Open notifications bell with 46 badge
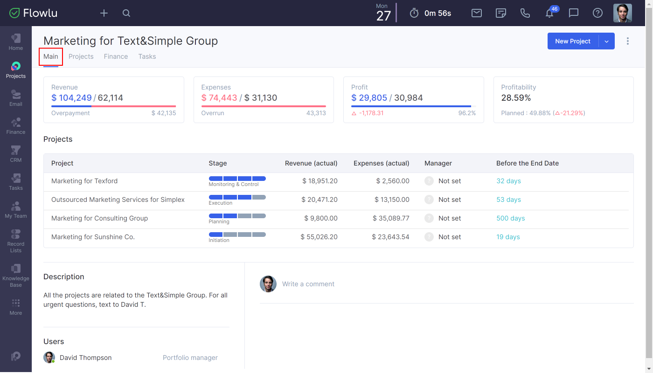This screenshot has height=373, width=653. click(550, 13)
